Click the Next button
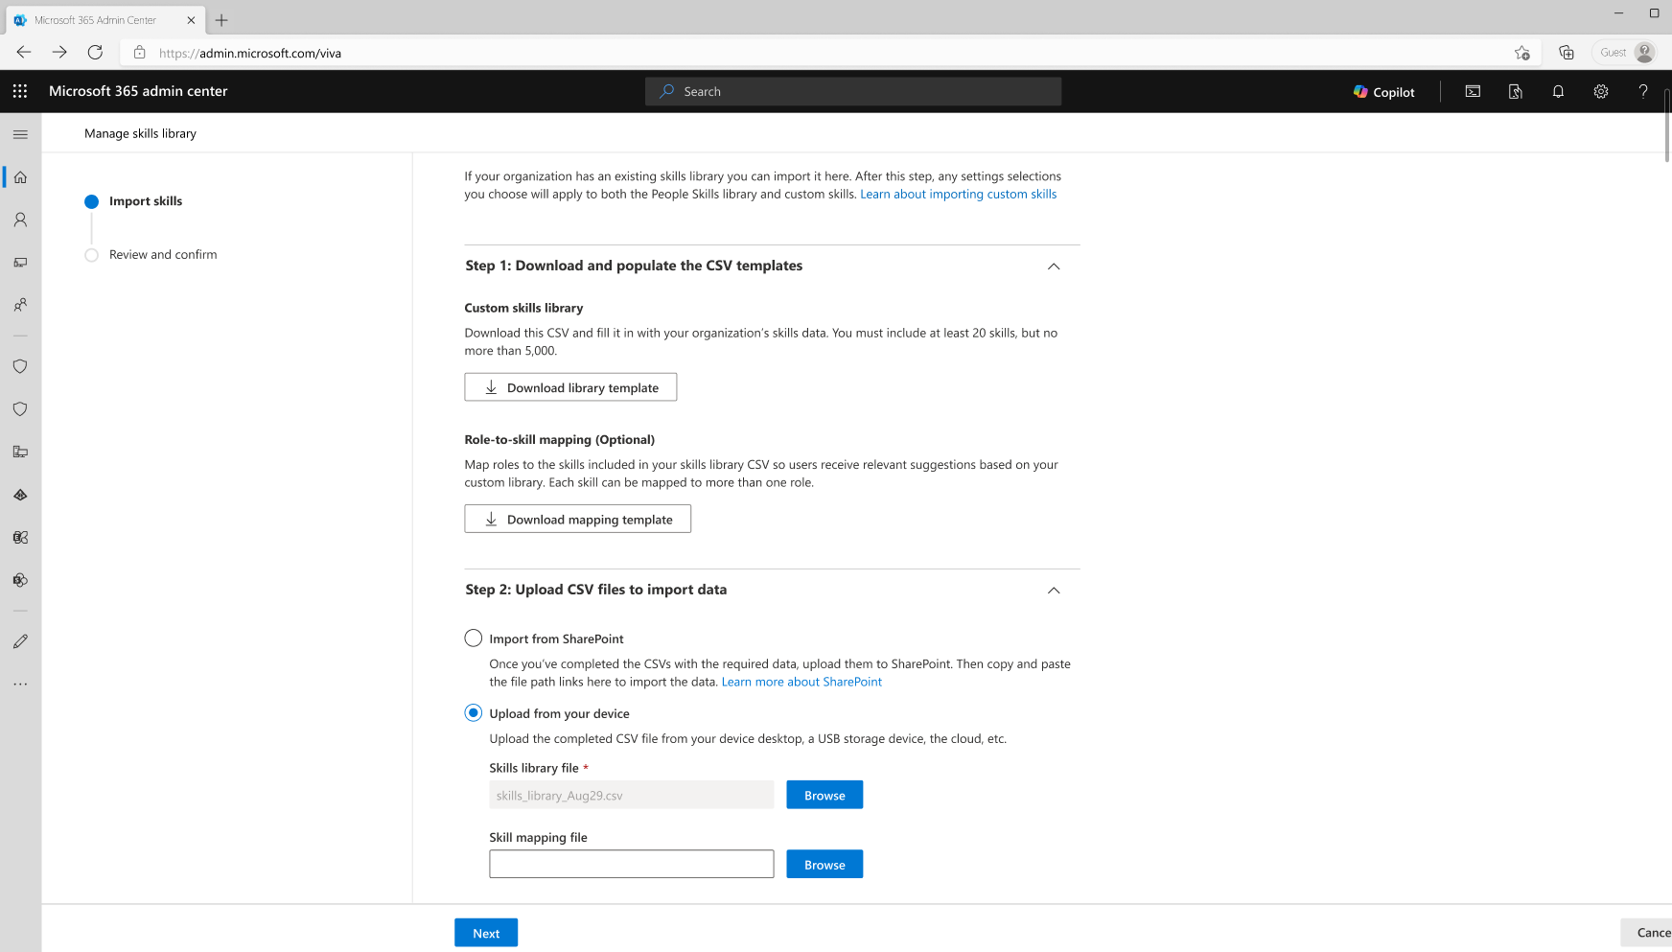This screenshot has width=1672, height=952. 486,933
